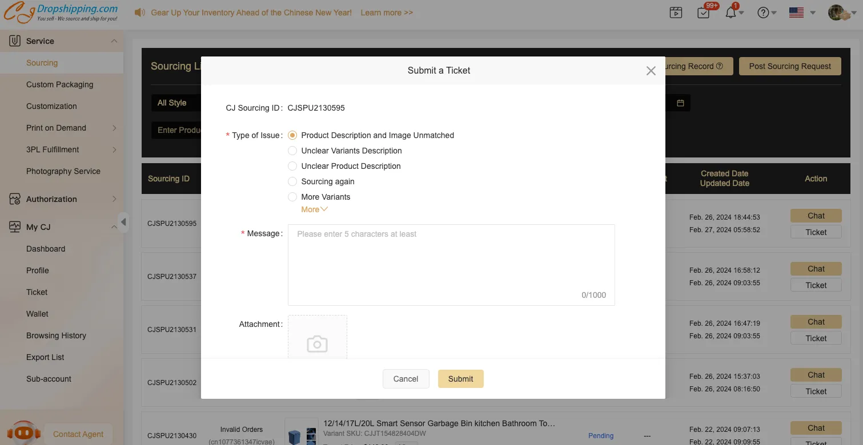Go to Wallet in My CJ menu
The height and width of the screenshot is (445, 863).
tap(37, 314)
